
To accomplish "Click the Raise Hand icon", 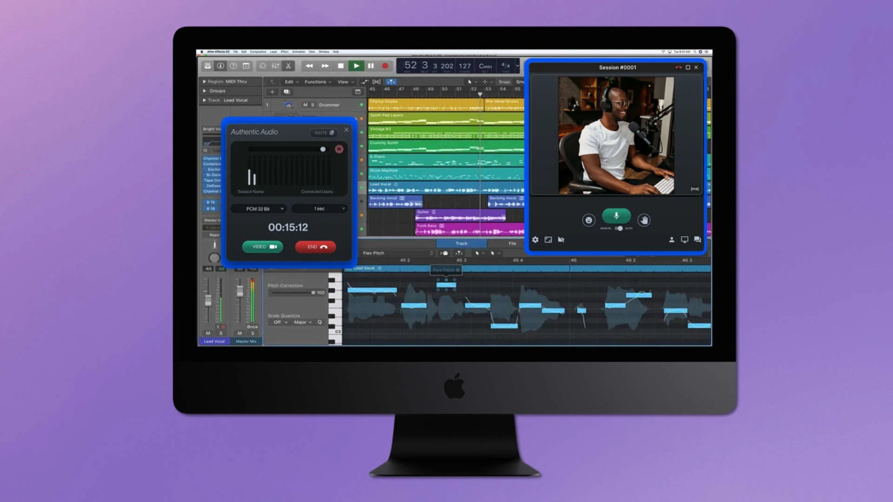I will [x=644, y=220].
